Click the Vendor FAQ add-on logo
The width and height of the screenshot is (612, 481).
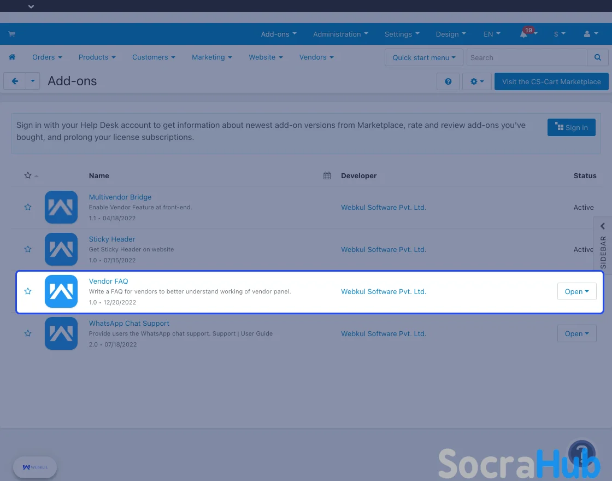pyautogui.click(x=61, y=291)
